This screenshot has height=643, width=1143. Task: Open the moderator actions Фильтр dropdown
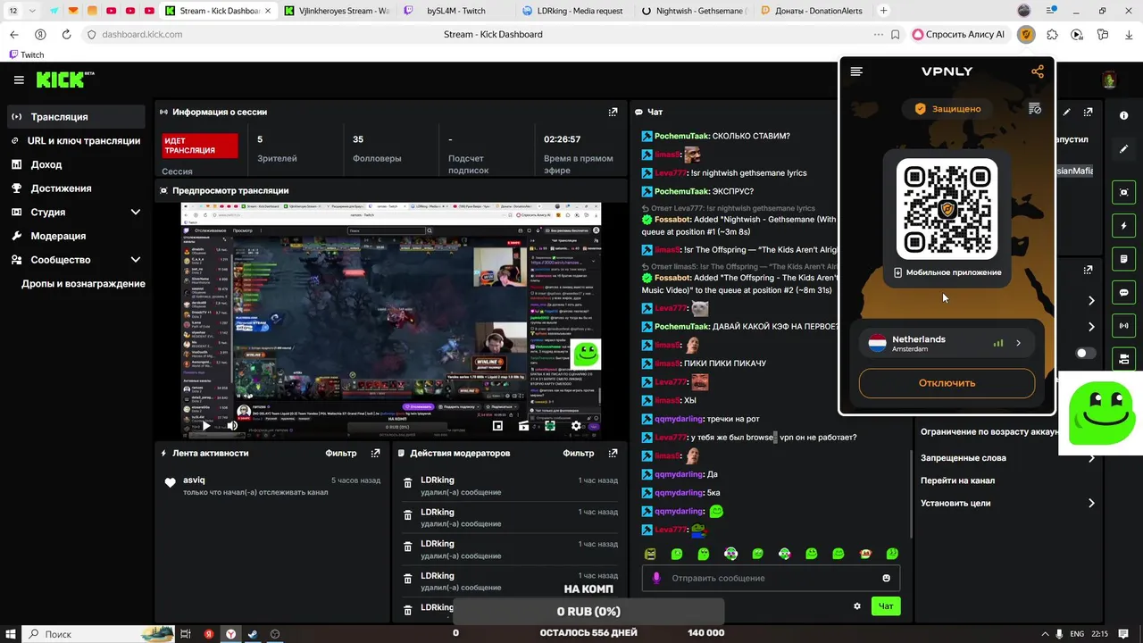click(x=579, y=454)
